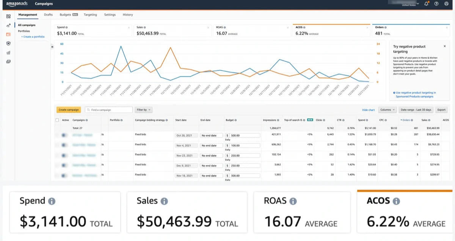Open the user account profile icon
The height and width of the screenshot is (241, 455).
(446, 4)
